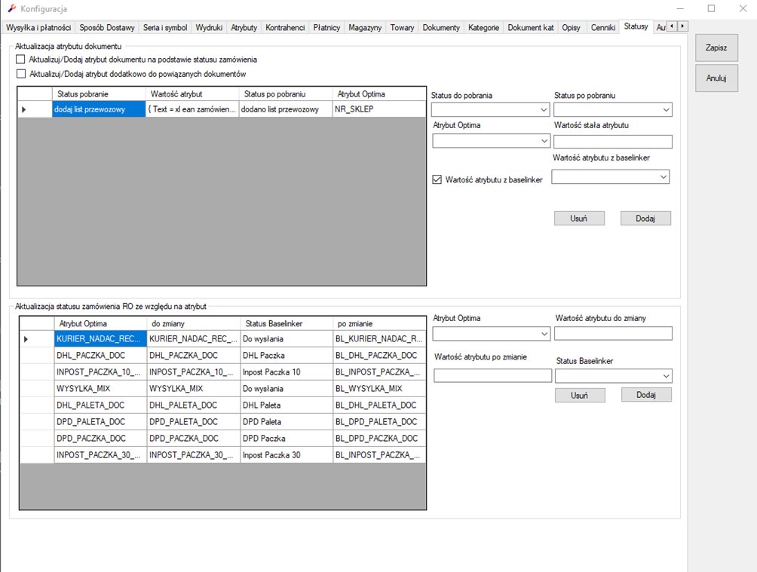
Task: Click Dodaj below 'Status Baselinker'
Action: tap(646, 395)
